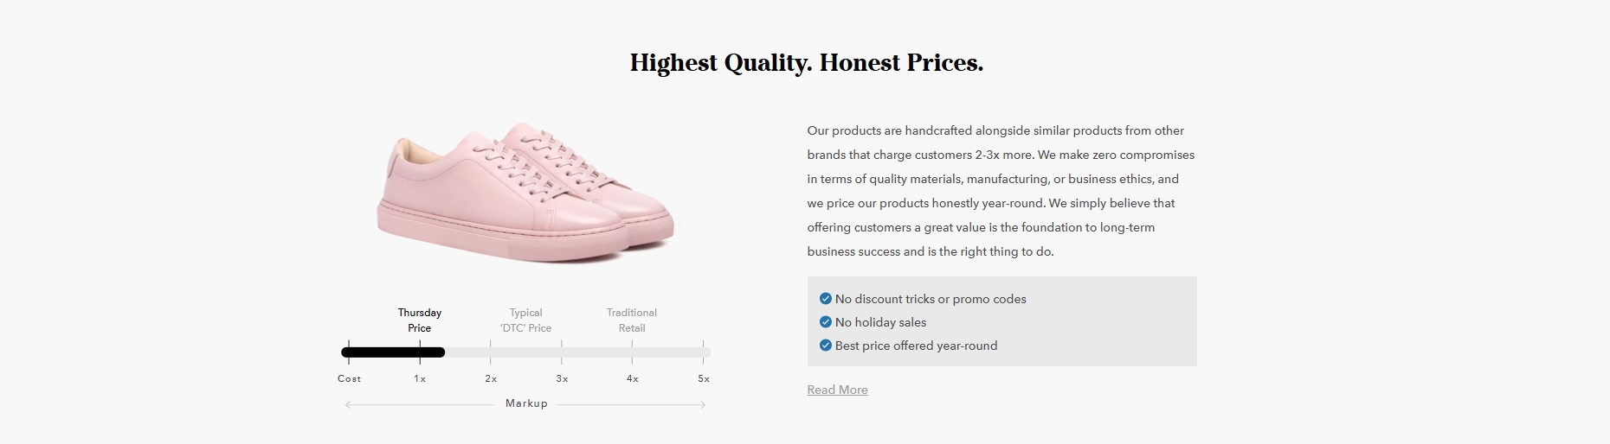The image size is (1610, 444).
Task: Click the right arrow of the Markup line
Action: (x=702, y=404)
